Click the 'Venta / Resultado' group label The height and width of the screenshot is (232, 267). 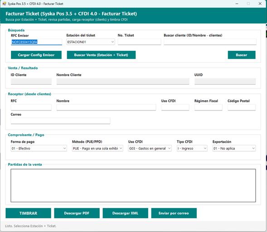click(x=23, y=68)
